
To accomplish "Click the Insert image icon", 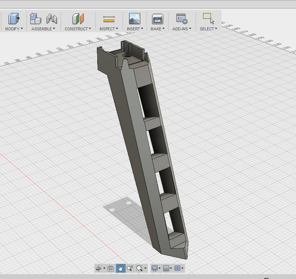I will coord(135,19).
